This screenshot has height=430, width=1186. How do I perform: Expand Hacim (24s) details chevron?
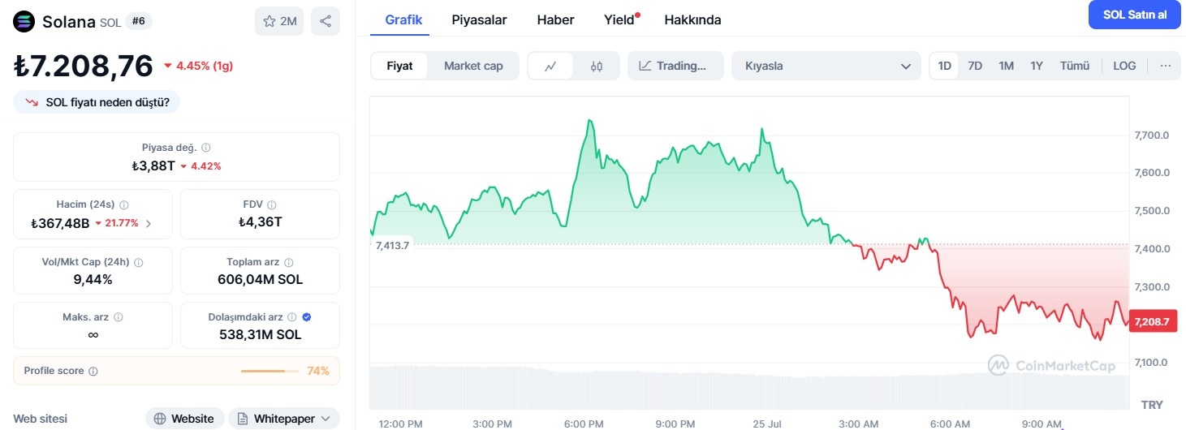[x=148, y=223]
